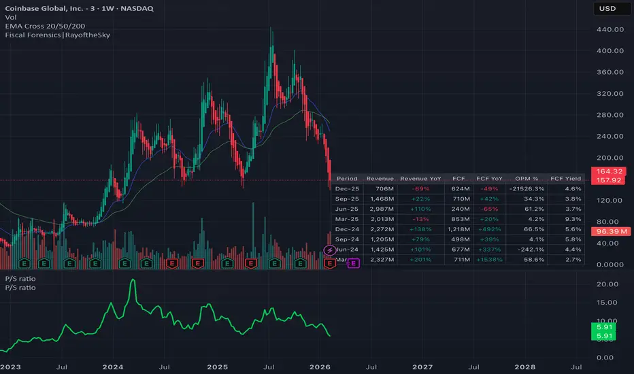This screenshot has width=634, height=374.
Task: Click the -242.1% OPM cell
Action: point(531,250)
